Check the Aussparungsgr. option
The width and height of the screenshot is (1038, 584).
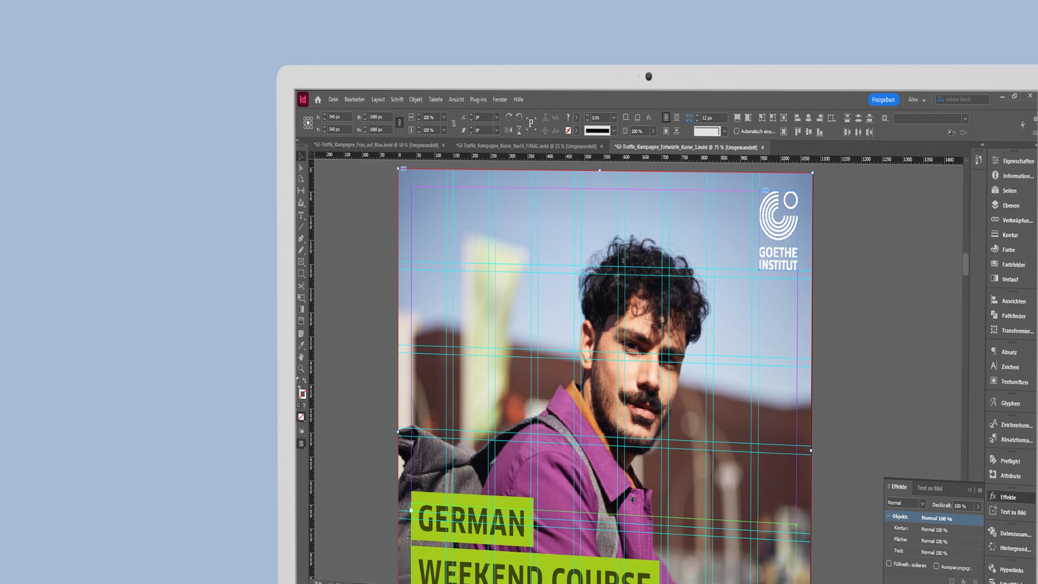pos(936,567)
